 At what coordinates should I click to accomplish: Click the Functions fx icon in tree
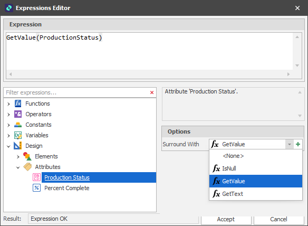click(x=18, y=103)
